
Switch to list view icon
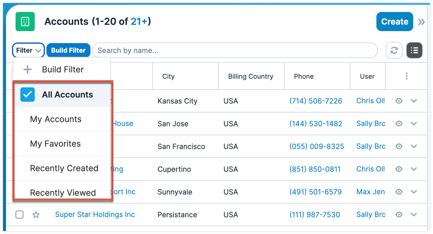(x=414, y=50)
